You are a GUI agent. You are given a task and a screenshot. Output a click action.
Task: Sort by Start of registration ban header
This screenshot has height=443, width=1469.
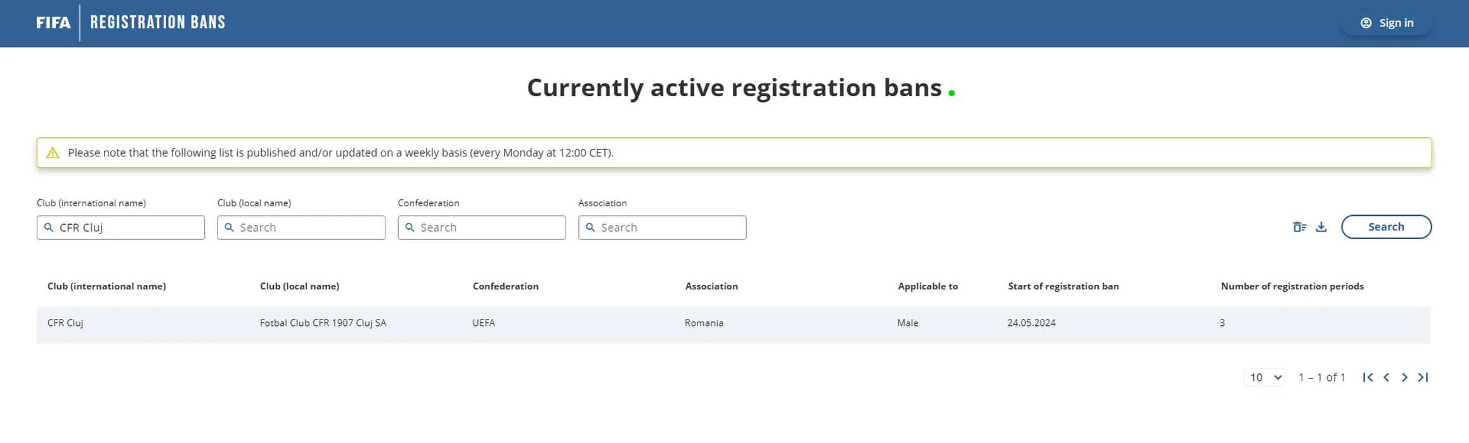[1063, 287]
